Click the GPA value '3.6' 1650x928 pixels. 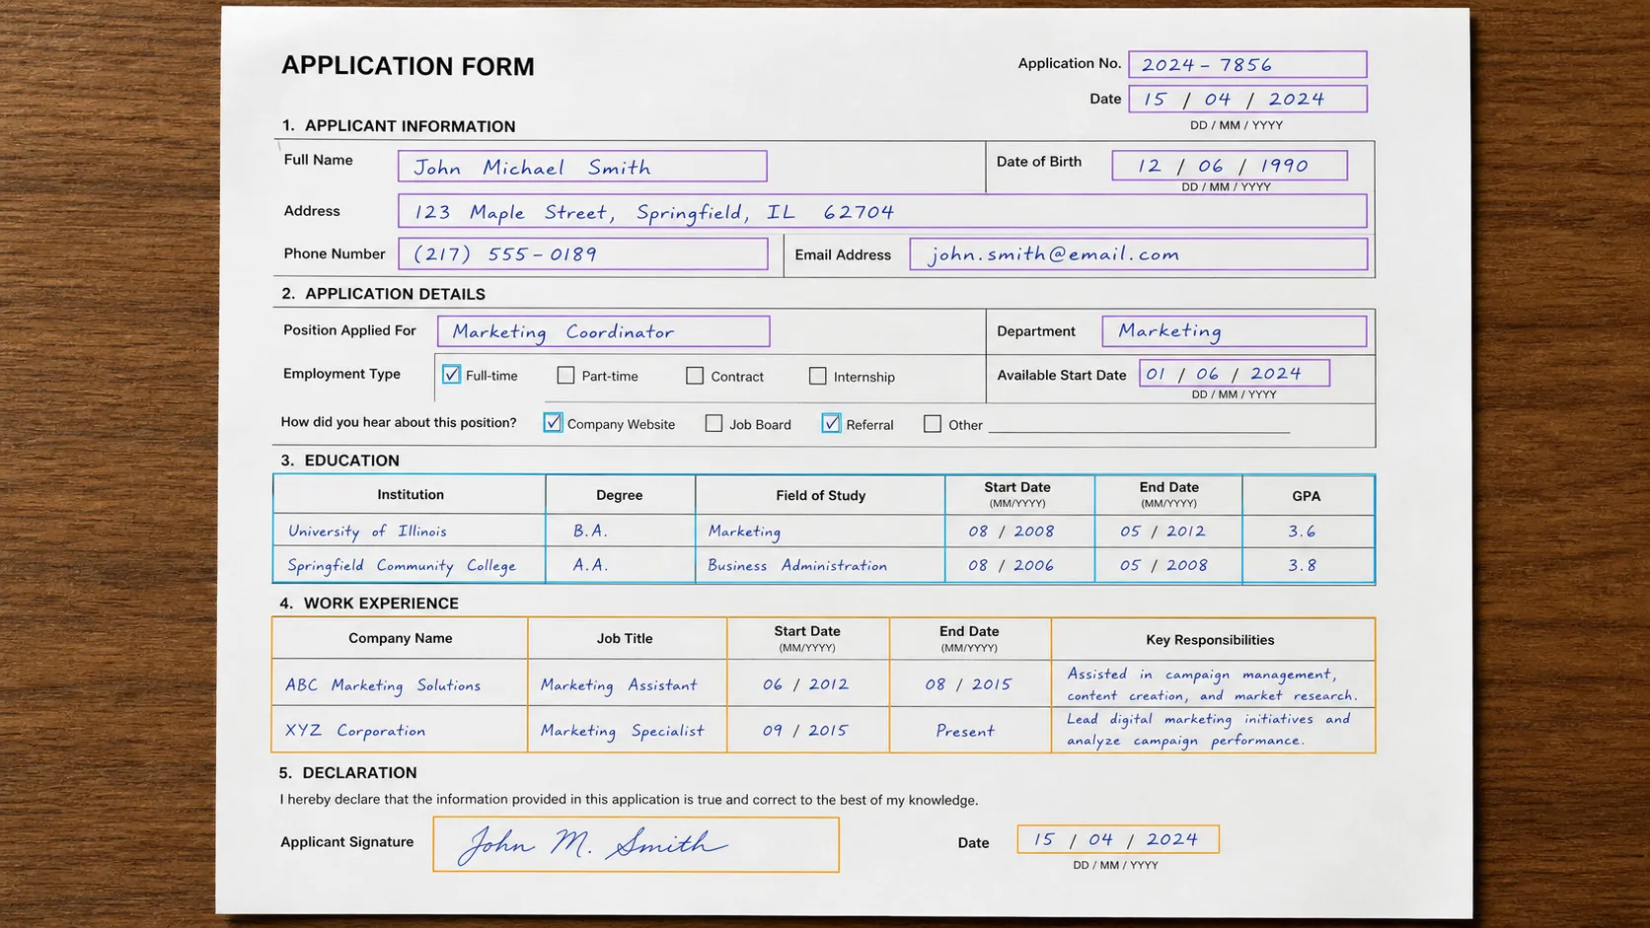point(1308,531)
